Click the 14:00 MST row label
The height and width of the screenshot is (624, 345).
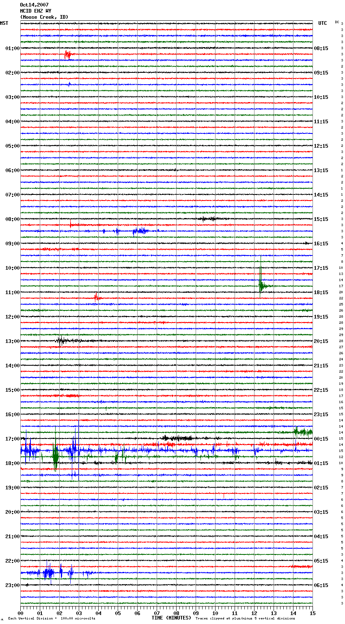point(13,366)
